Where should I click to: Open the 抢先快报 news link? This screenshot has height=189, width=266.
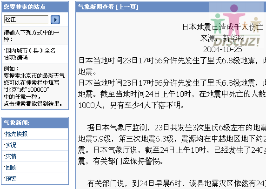point(16,134)
